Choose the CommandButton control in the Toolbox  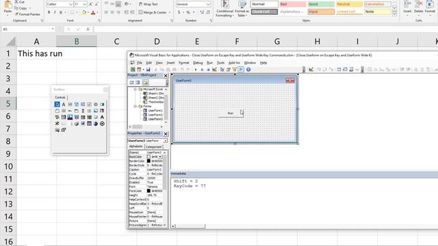click(64, 111)
